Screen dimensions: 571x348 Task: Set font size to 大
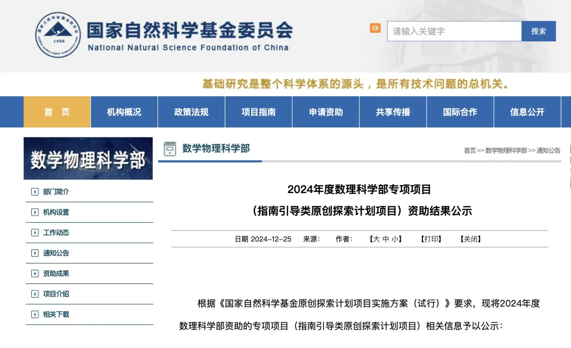pos(376,239)
